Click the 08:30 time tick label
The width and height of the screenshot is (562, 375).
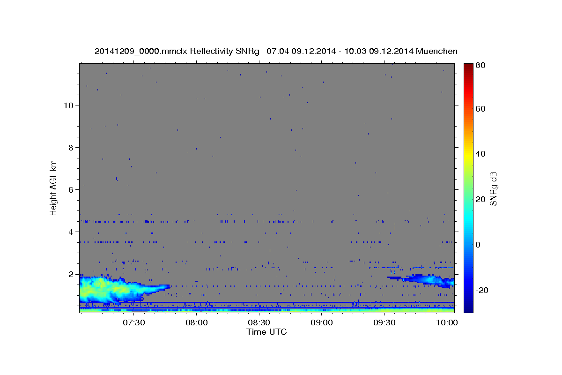pos(259,323)
